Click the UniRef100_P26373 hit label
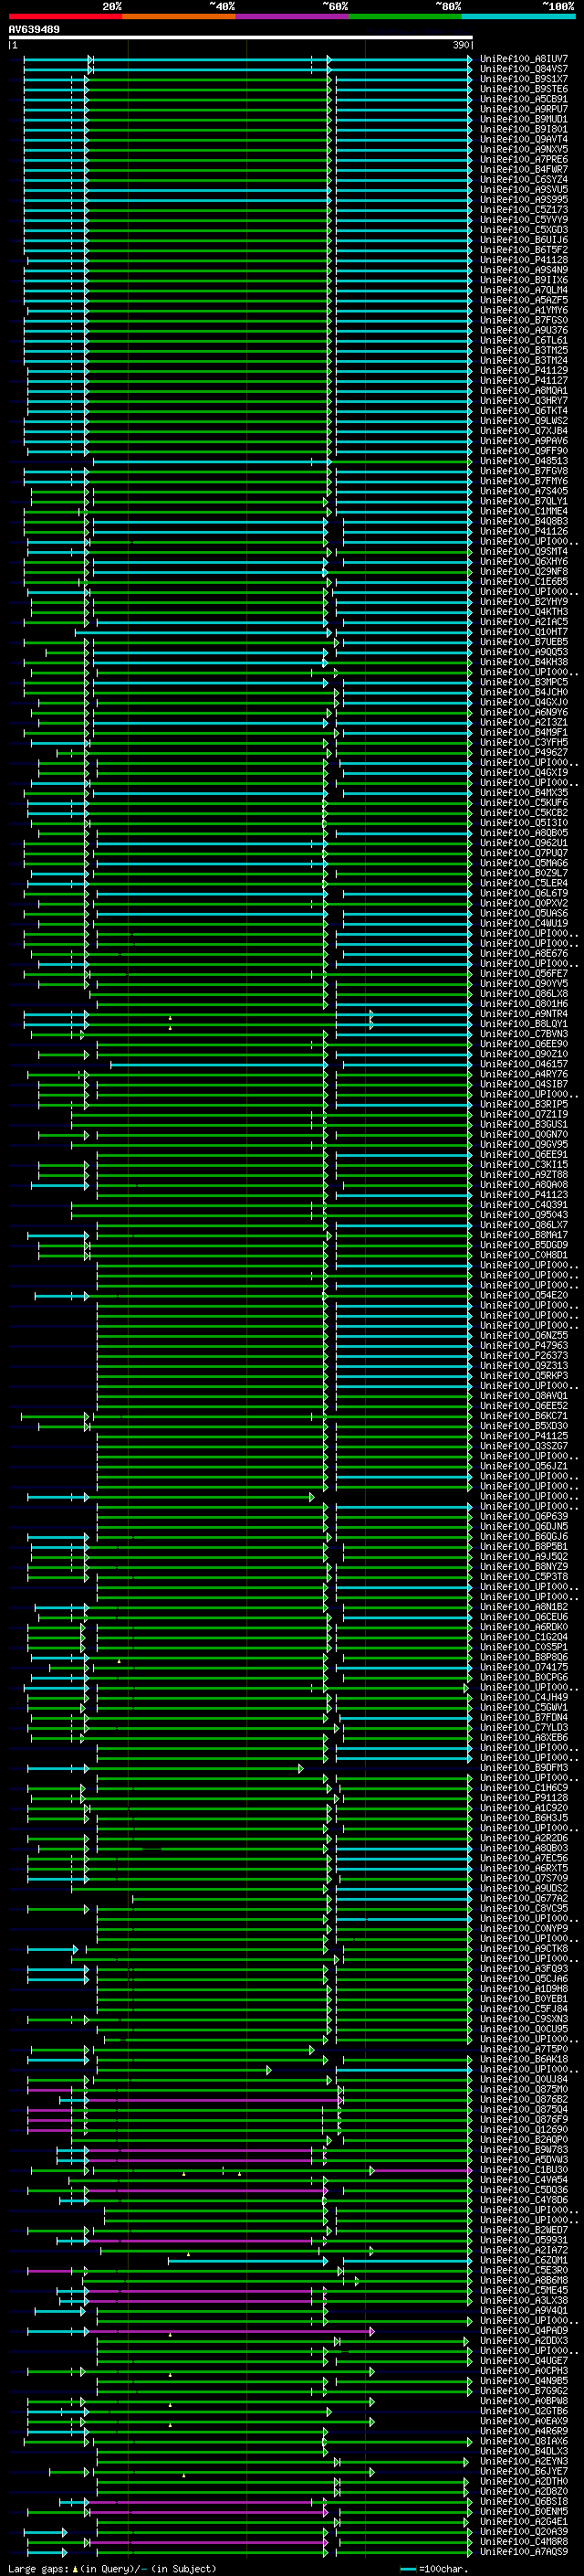 (524, 1356)
